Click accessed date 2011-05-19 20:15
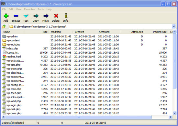The height and width of the screenshot is (126, 178). (x=108, y=57)
